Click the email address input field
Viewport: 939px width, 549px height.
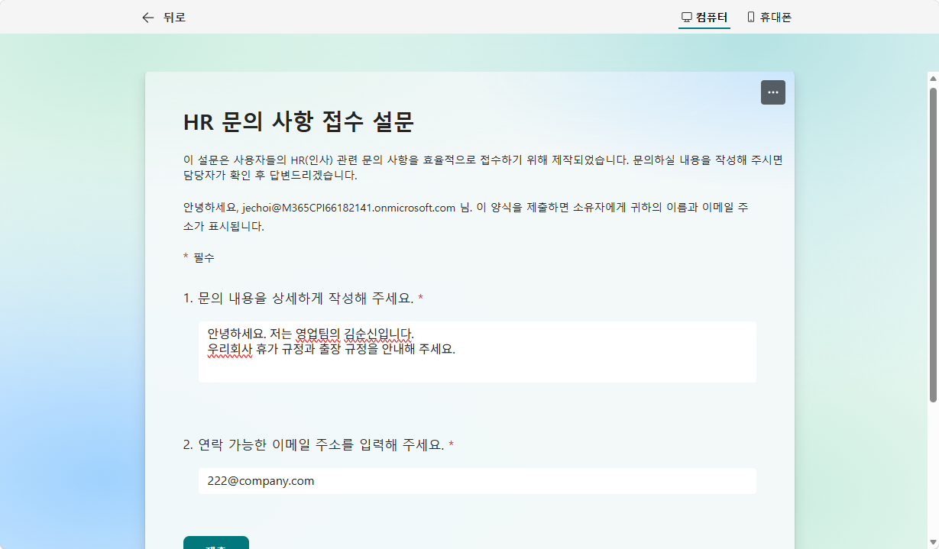478,481
